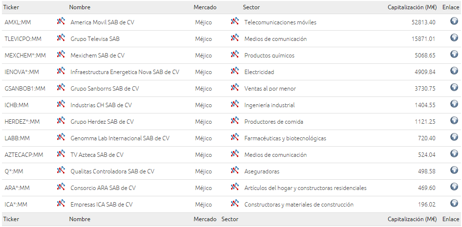
Task: Click the AMXL:MM ticker text
Action: (x=18, y=22)
